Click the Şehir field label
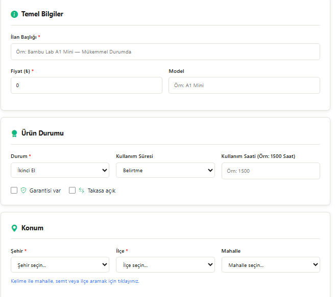The height and width of the screenshot is (297, 336). (17, 251)
